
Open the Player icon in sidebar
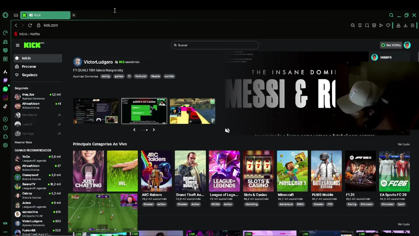5,119
